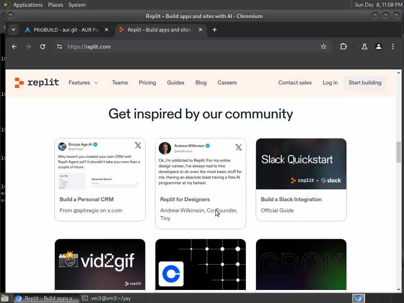Close the Replit tab
Screen dimensions: 404x303
pyautogui.click(x=200, y=30)
